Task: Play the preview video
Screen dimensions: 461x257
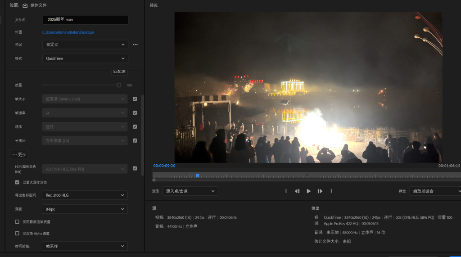Action: [309, 191]
